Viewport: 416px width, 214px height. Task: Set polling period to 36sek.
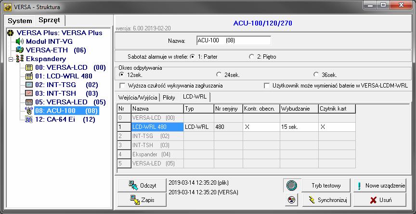click(x=316, y=75)
